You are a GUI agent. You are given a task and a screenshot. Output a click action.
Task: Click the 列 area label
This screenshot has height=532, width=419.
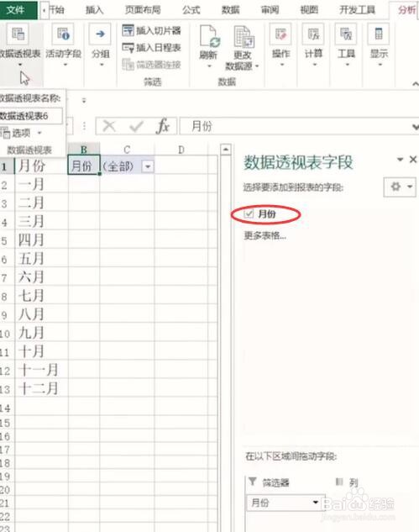click(354, 482)
